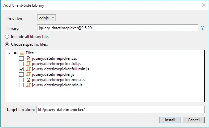209x128 pixels.
Task: Collapse the Files tree node
Action: [x=9, y=53]
